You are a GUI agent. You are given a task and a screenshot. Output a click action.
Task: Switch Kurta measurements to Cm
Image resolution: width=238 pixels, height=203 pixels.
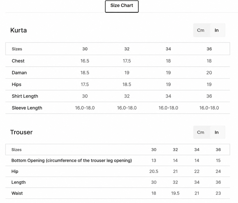click(x=201, y=30)
